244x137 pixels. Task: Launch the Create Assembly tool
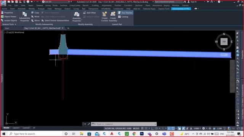113,17
